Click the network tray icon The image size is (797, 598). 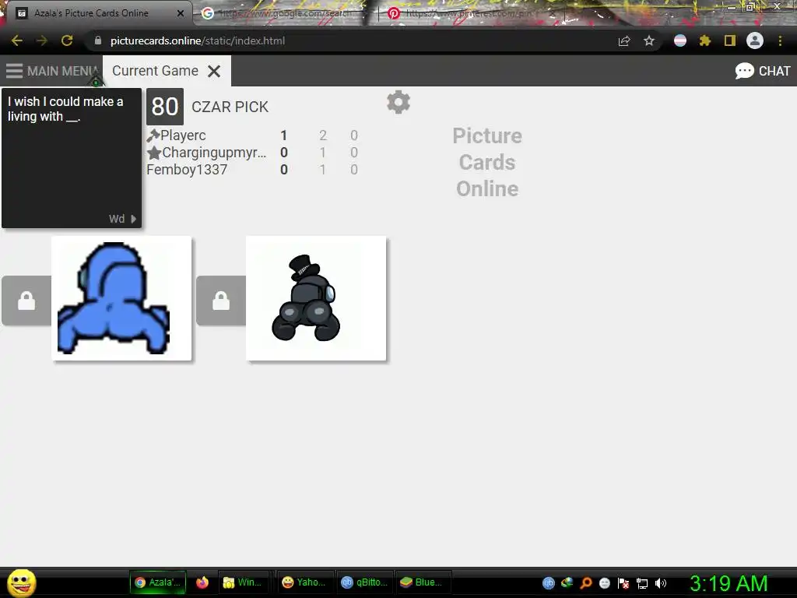[x=642, y=583]
